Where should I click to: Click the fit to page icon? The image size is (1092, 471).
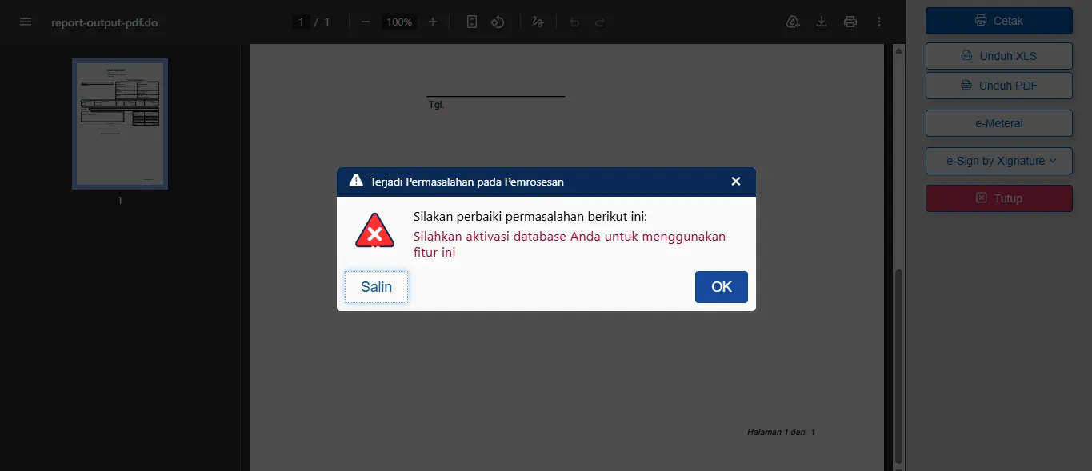[472, 22]
